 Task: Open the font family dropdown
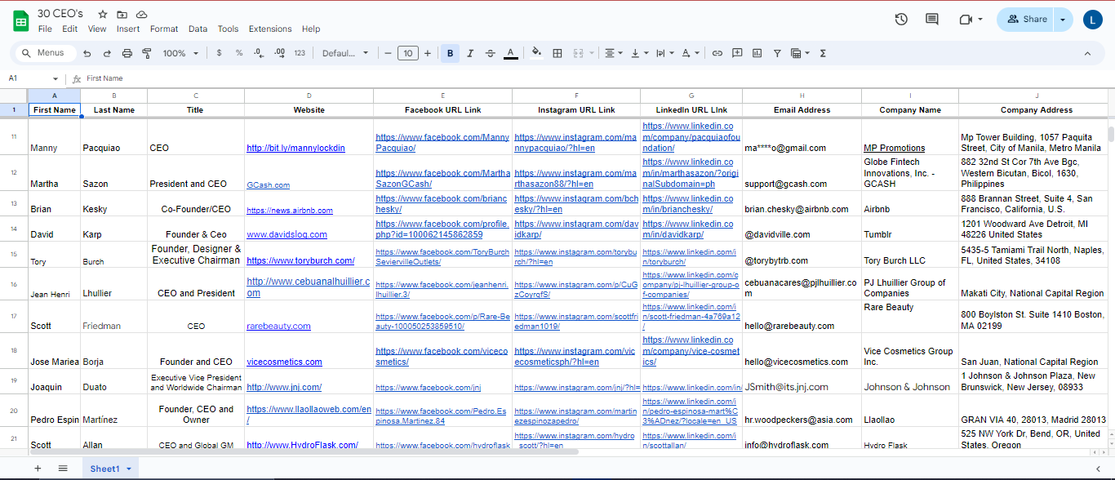click(345, 53)
